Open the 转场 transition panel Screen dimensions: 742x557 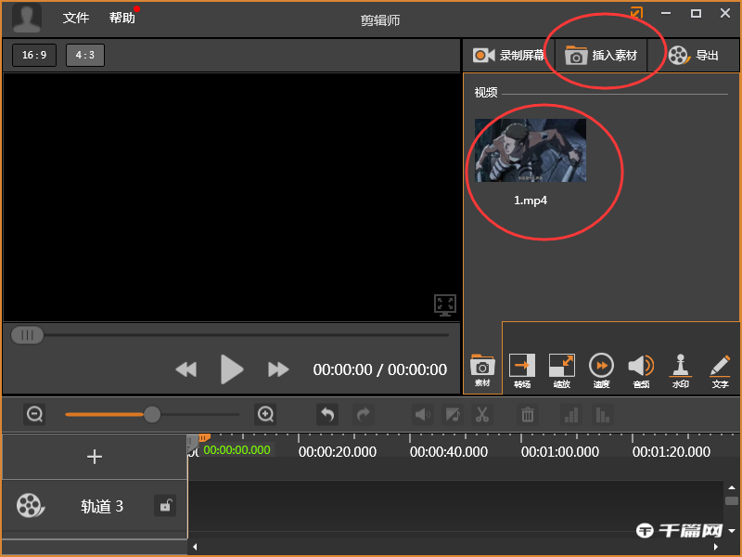[522, 369]
